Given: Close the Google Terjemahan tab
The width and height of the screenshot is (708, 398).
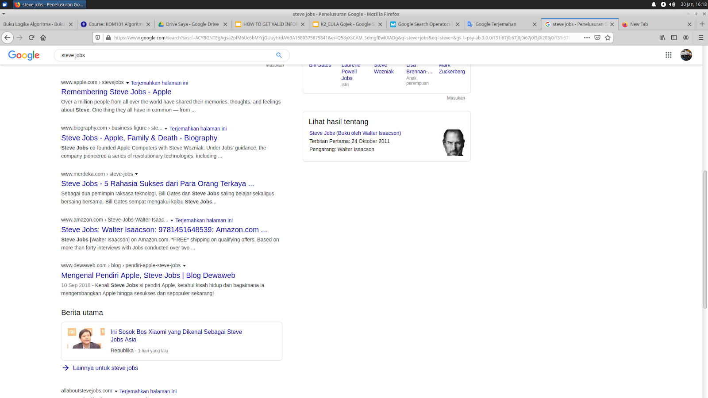Looking at the screenshot, I should tap(535, 24).
